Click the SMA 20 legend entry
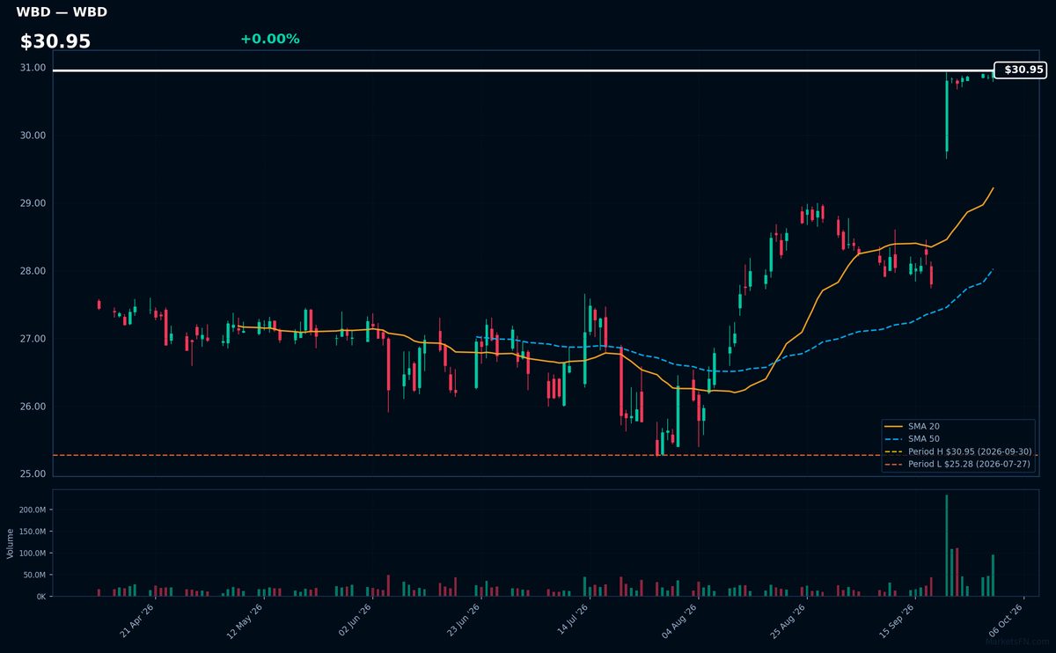 (910, 426)
